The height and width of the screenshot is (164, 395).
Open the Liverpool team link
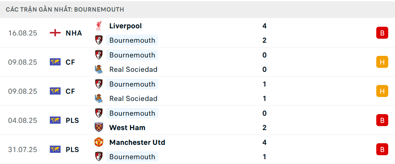coord(125,26)
